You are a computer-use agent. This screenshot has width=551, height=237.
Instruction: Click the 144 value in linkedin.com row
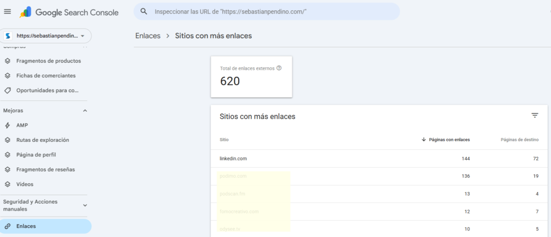coord(465,159)
